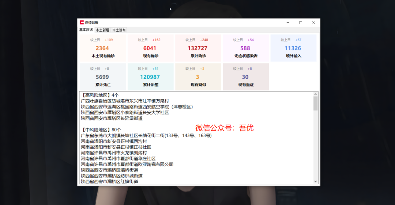Maximize the 疫情数据 window

(301, 23)
